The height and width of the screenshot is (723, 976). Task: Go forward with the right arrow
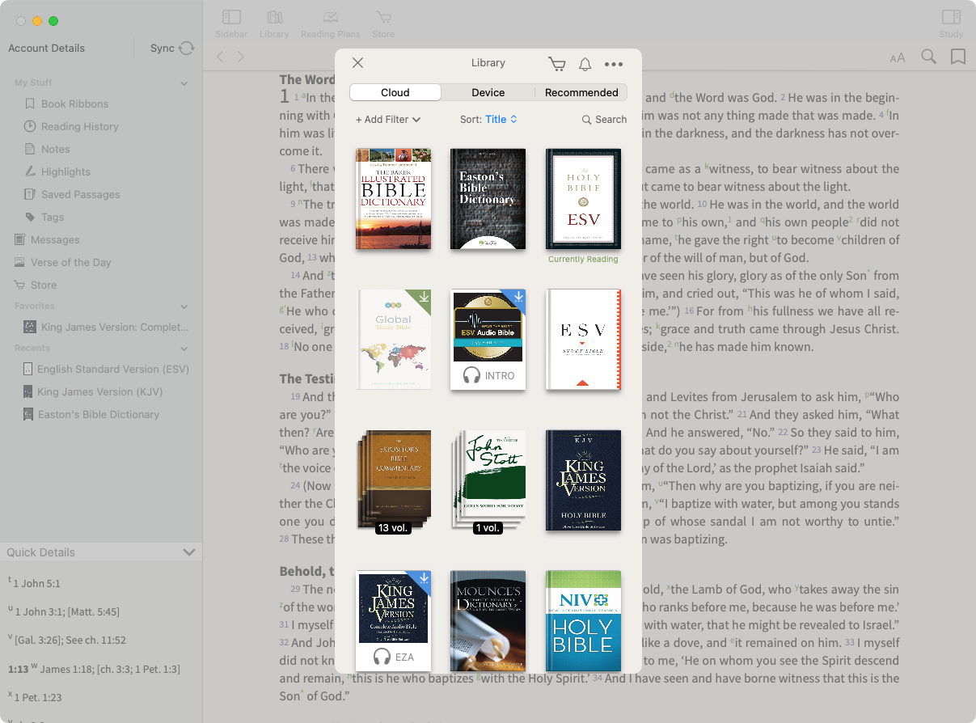[x=241, y=57]
